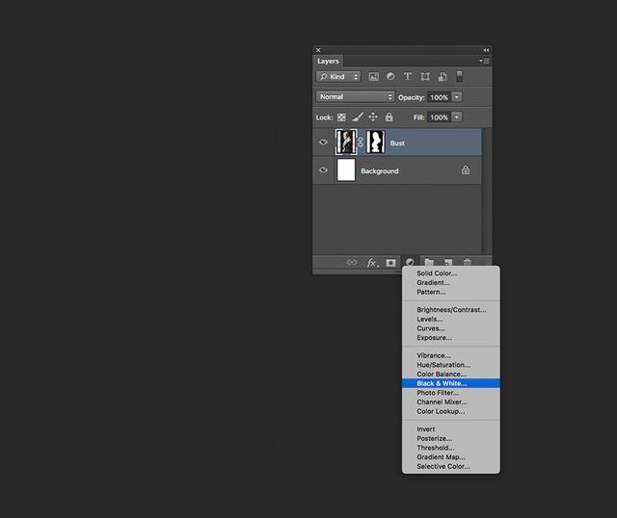The image size is (617, 518).
Task: Add layer mask button
Action: point(390,262)
